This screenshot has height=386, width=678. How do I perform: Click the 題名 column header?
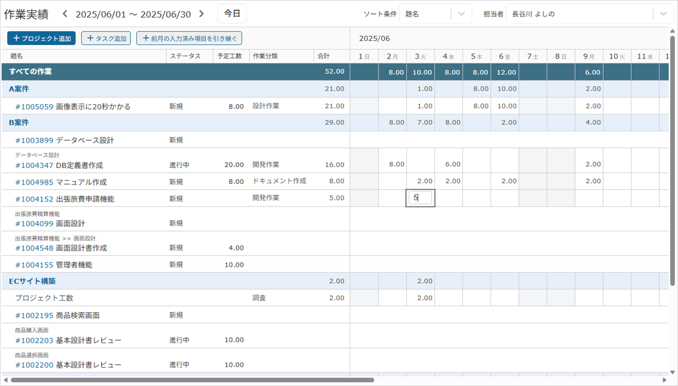pos(16,56)
